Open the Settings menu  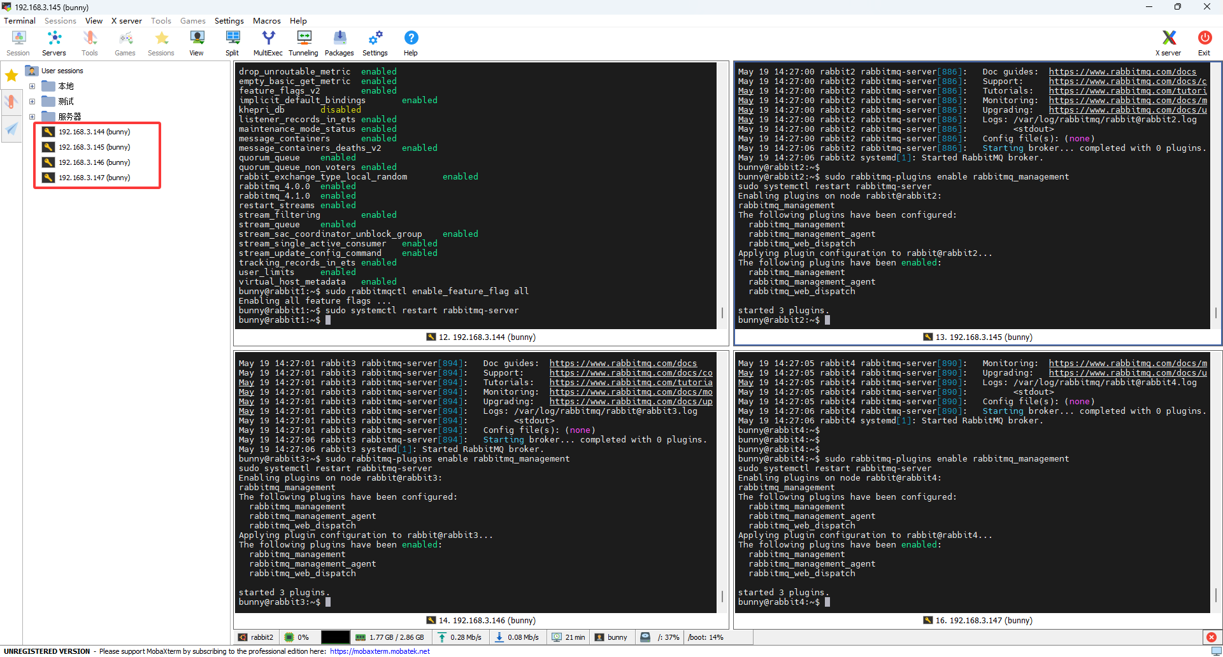click(229, 20)
